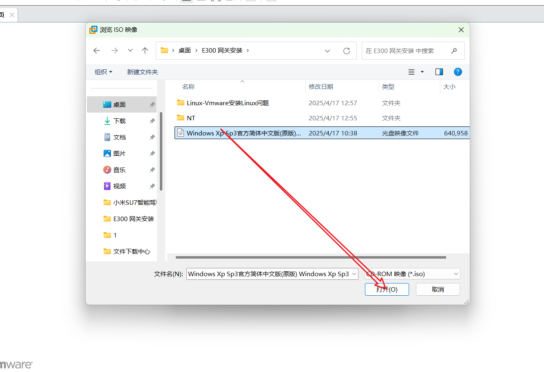Click pin icon next to 下载

[152, 121]
